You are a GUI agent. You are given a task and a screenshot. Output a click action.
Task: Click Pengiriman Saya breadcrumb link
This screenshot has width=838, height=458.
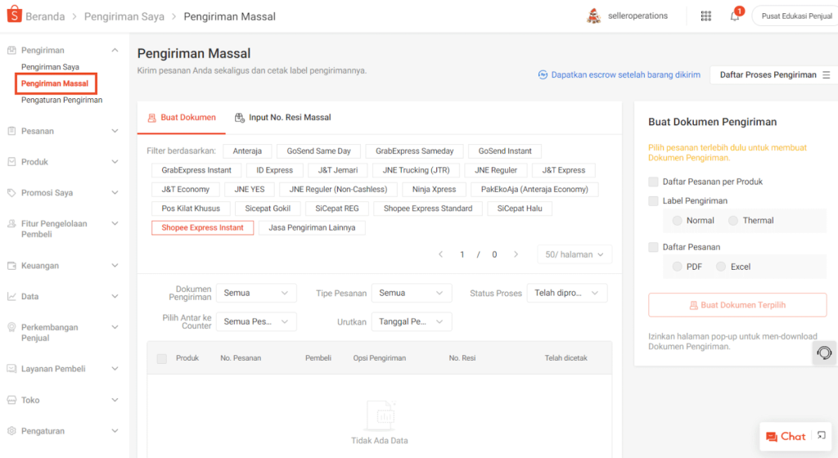124,16
